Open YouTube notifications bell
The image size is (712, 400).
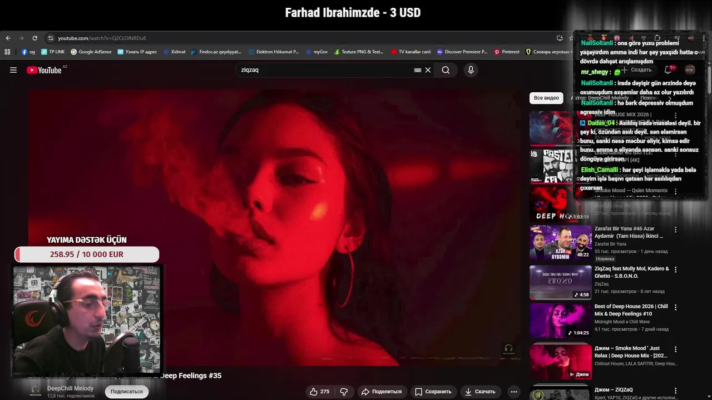point(669,70)
